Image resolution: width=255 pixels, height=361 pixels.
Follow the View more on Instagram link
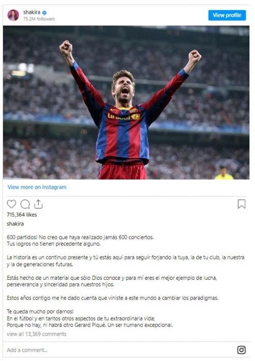(x=37, y=187)
